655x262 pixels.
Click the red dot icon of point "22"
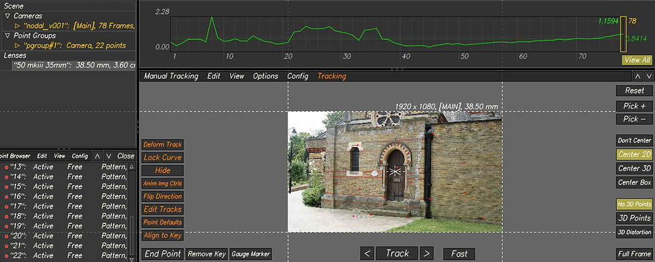(x=6, y=256)
